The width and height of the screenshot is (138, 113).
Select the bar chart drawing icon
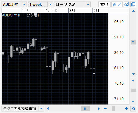point(114,5)
